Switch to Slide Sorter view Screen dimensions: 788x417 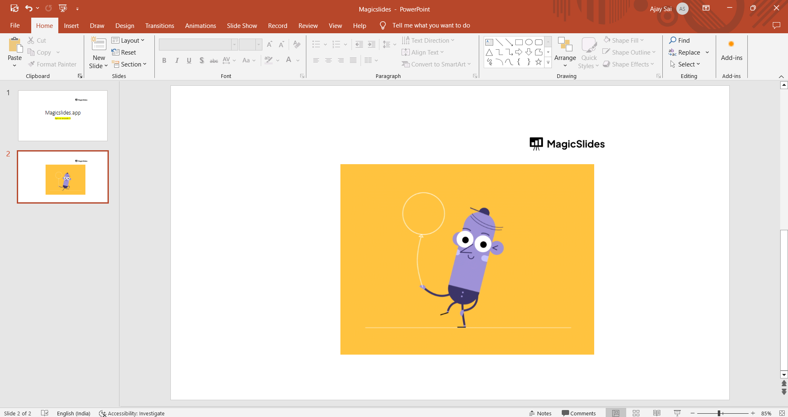point(636,413)
